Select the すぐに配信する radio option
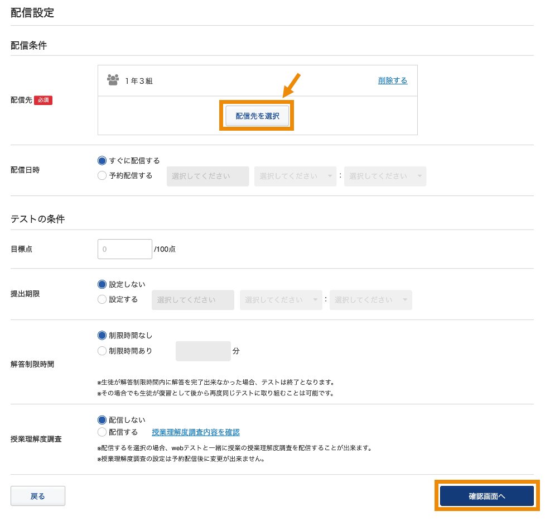Image resolution: width=550 pixels, height=525 pixels. point(102,161)
